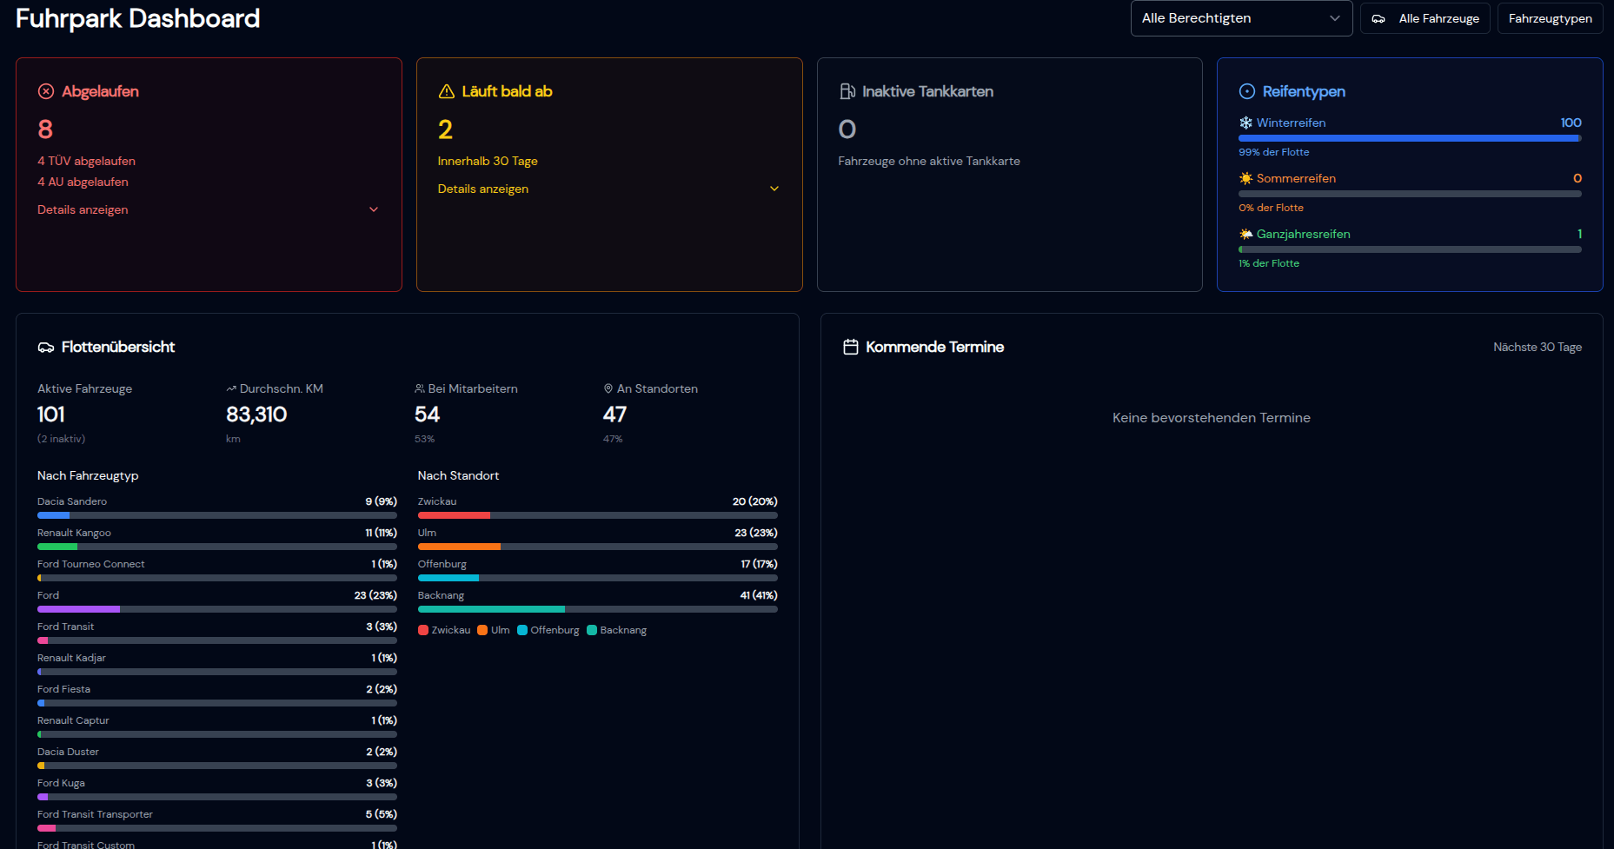Screen dimensions: 1614x849
Task: Open the Fahrzeugtypen page
Action: (x=1550, y=18)
